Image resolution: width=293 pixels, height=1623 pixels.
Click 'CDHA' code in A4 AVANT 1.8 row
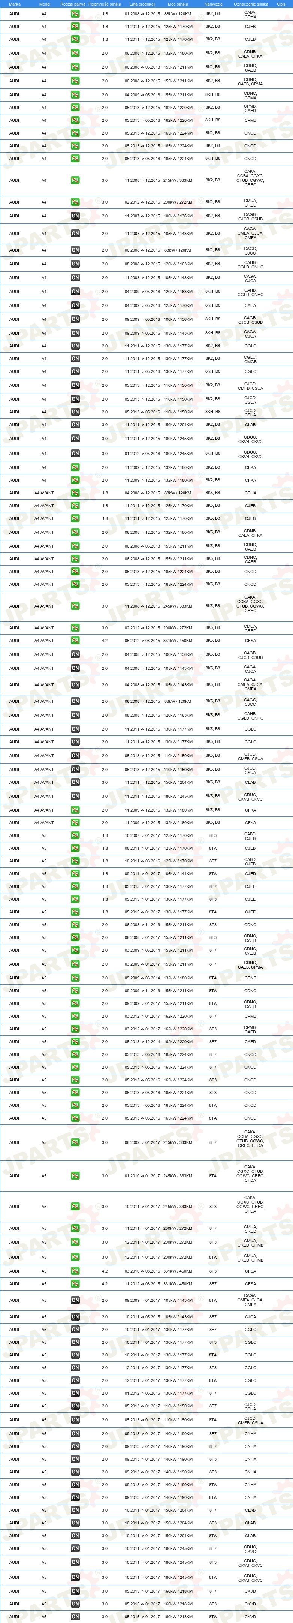tap(250, 493)
